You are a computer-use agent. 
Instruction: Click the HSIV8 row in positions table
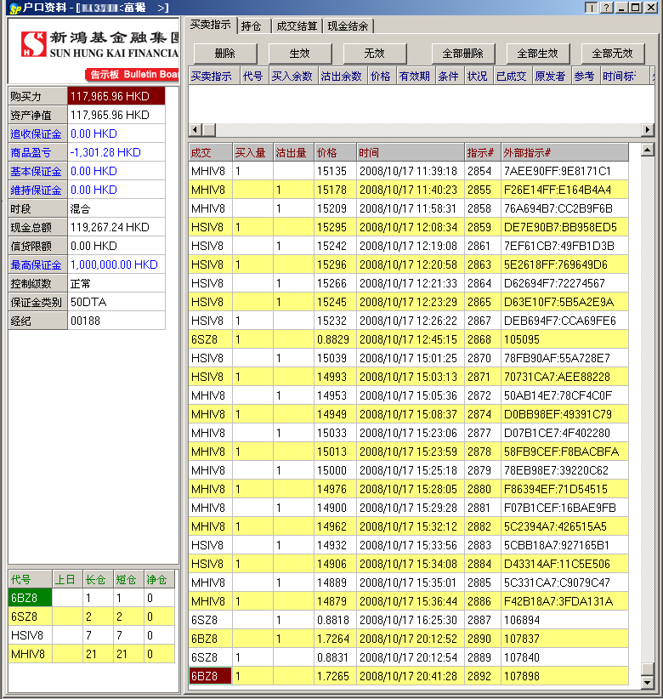click(91, 635)
